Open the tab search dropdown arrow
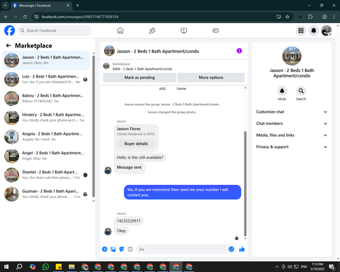This screenshot has width=340, height=272. (x=5, y=5)
